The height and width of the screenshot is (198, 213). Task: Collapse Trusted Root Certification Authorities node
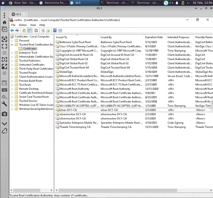tap(12, 45)
